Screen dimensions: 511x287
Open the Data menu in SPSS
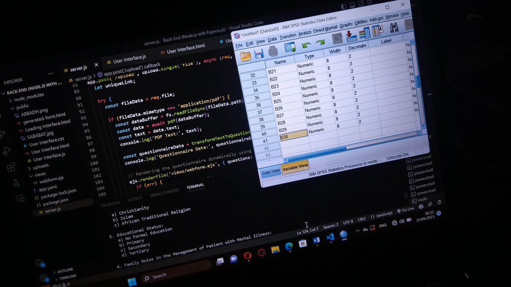pyautogui.click(x=272, y=39)
